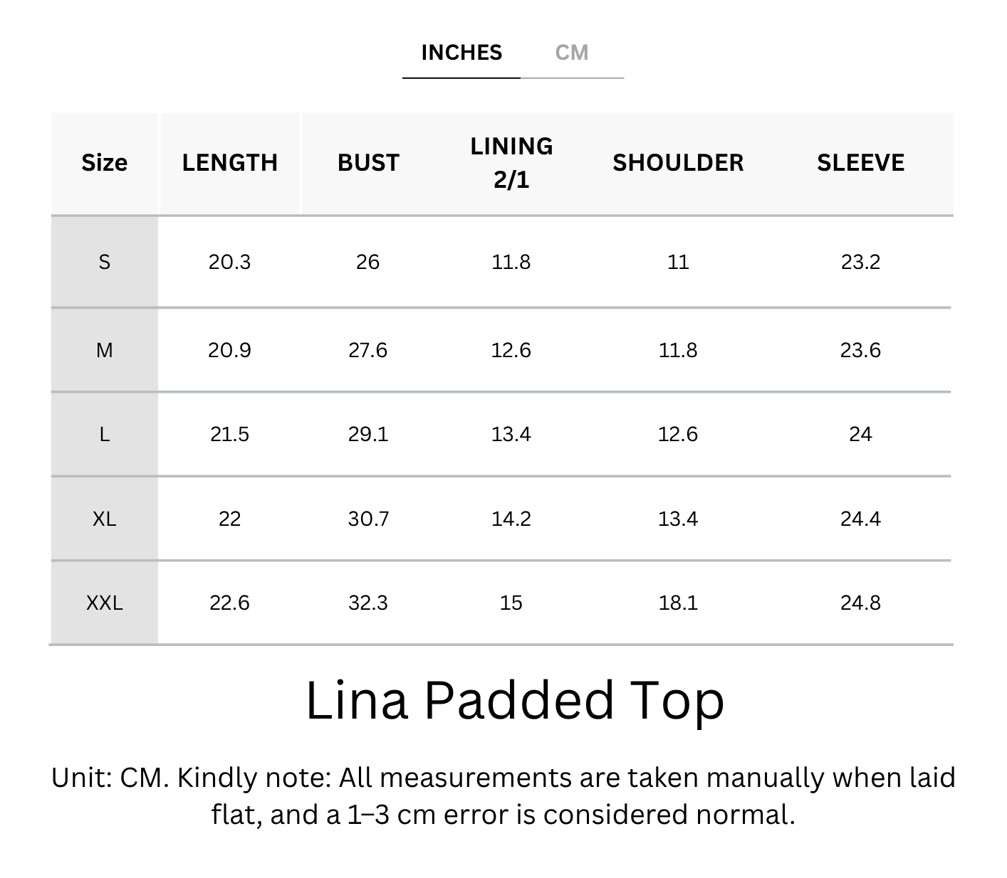Click the BUST column header
1007x878 pixels.
368,163
